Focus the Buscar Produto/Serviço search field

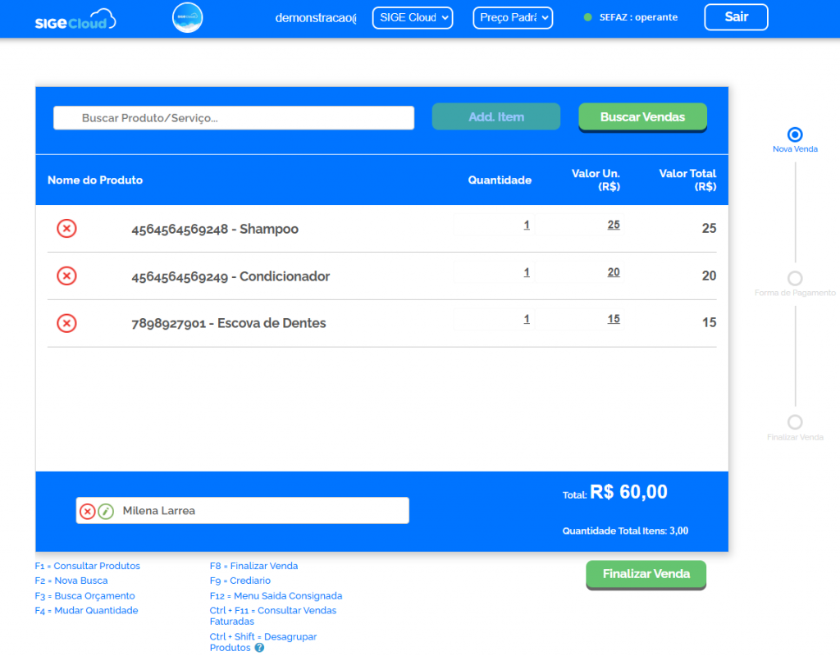[x=234, y=118]
